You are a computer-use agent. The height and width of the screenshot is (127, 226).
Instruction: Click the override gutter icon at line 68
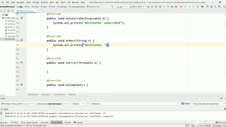[x=22, y=85]
